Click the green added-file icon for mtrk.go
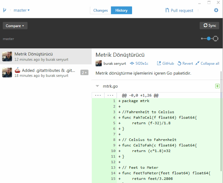 click(217, 86)
